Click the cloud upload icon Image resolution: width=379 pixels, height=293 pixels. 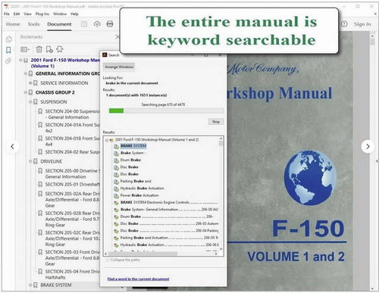point(97,24)
